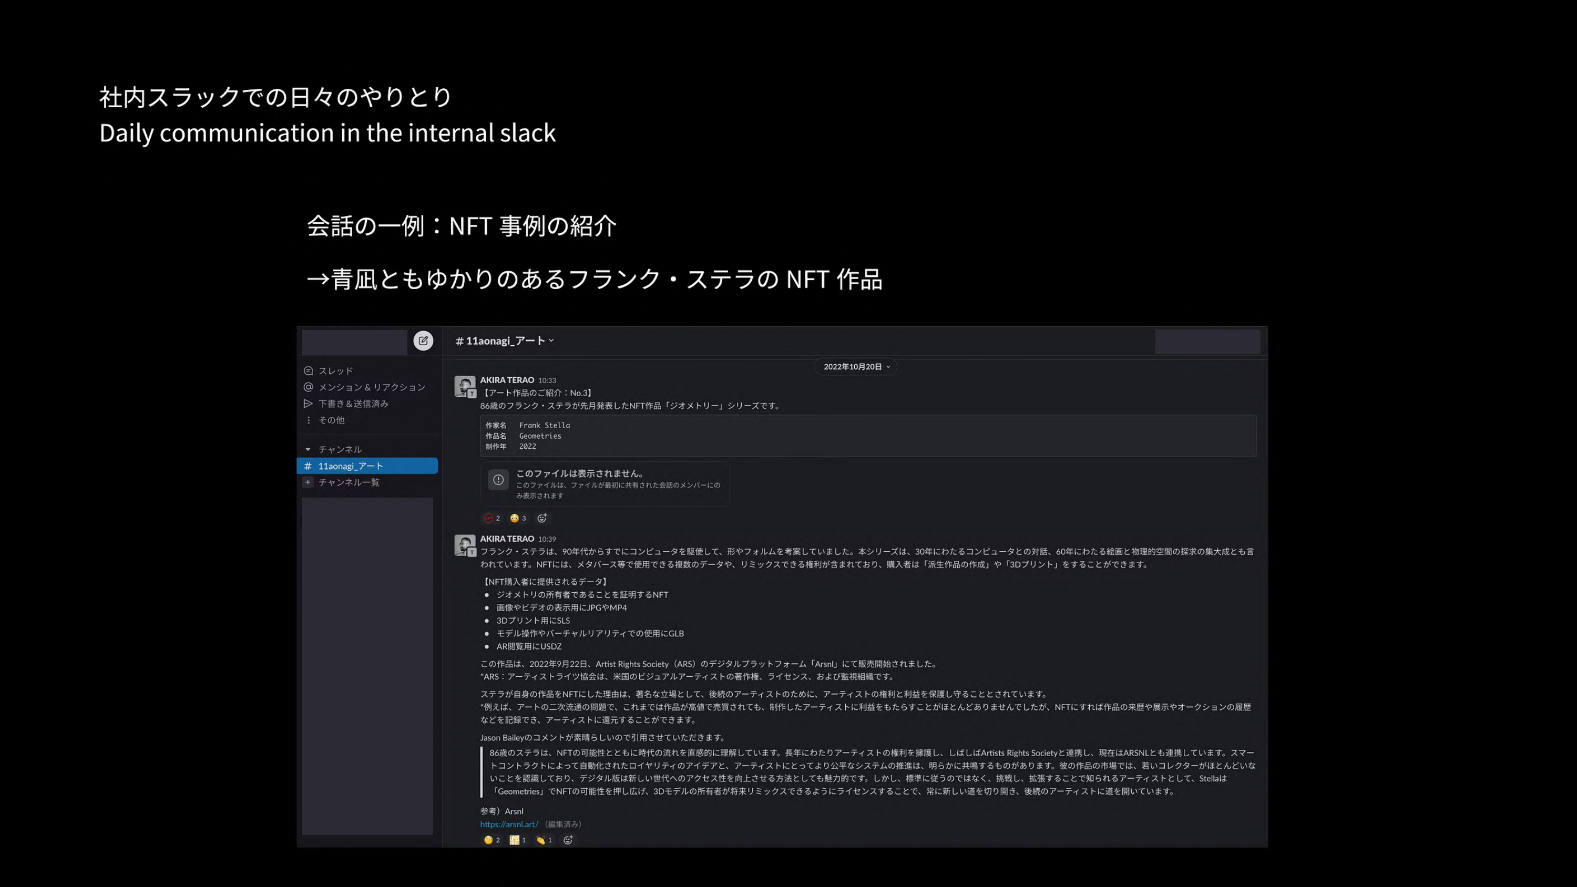Open the https://arsnl.art/ link

point(509,824)
